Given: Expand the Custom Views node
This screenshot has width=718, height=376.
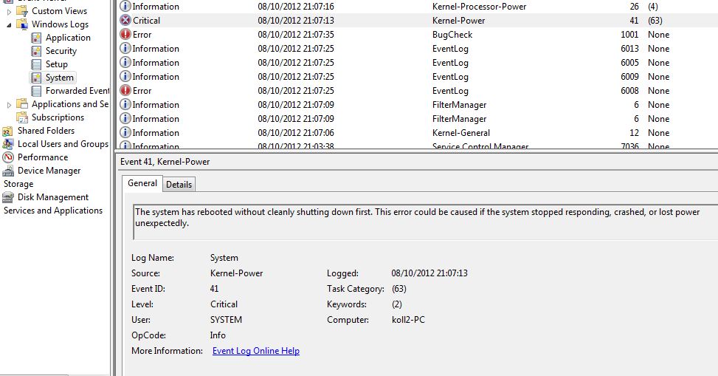Looking at the screenshot, I should [9, 11].
